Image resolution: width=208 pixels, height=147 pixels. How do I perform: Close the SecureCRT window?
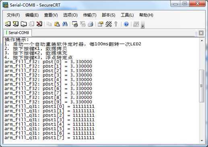click(198, 4)
